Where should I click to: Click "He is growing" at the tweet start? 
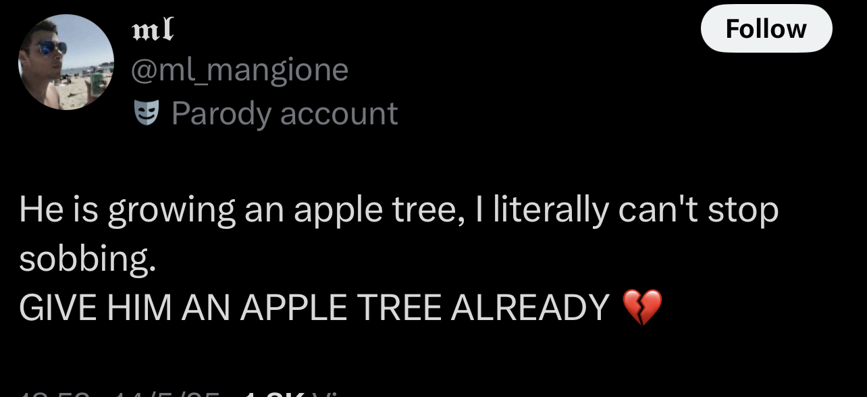tap(127, 211)
